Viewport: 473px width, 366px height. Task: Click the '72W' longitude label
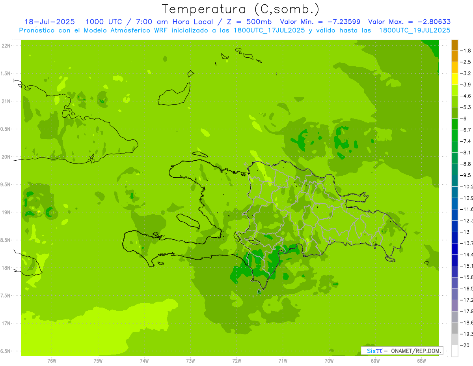236,361
